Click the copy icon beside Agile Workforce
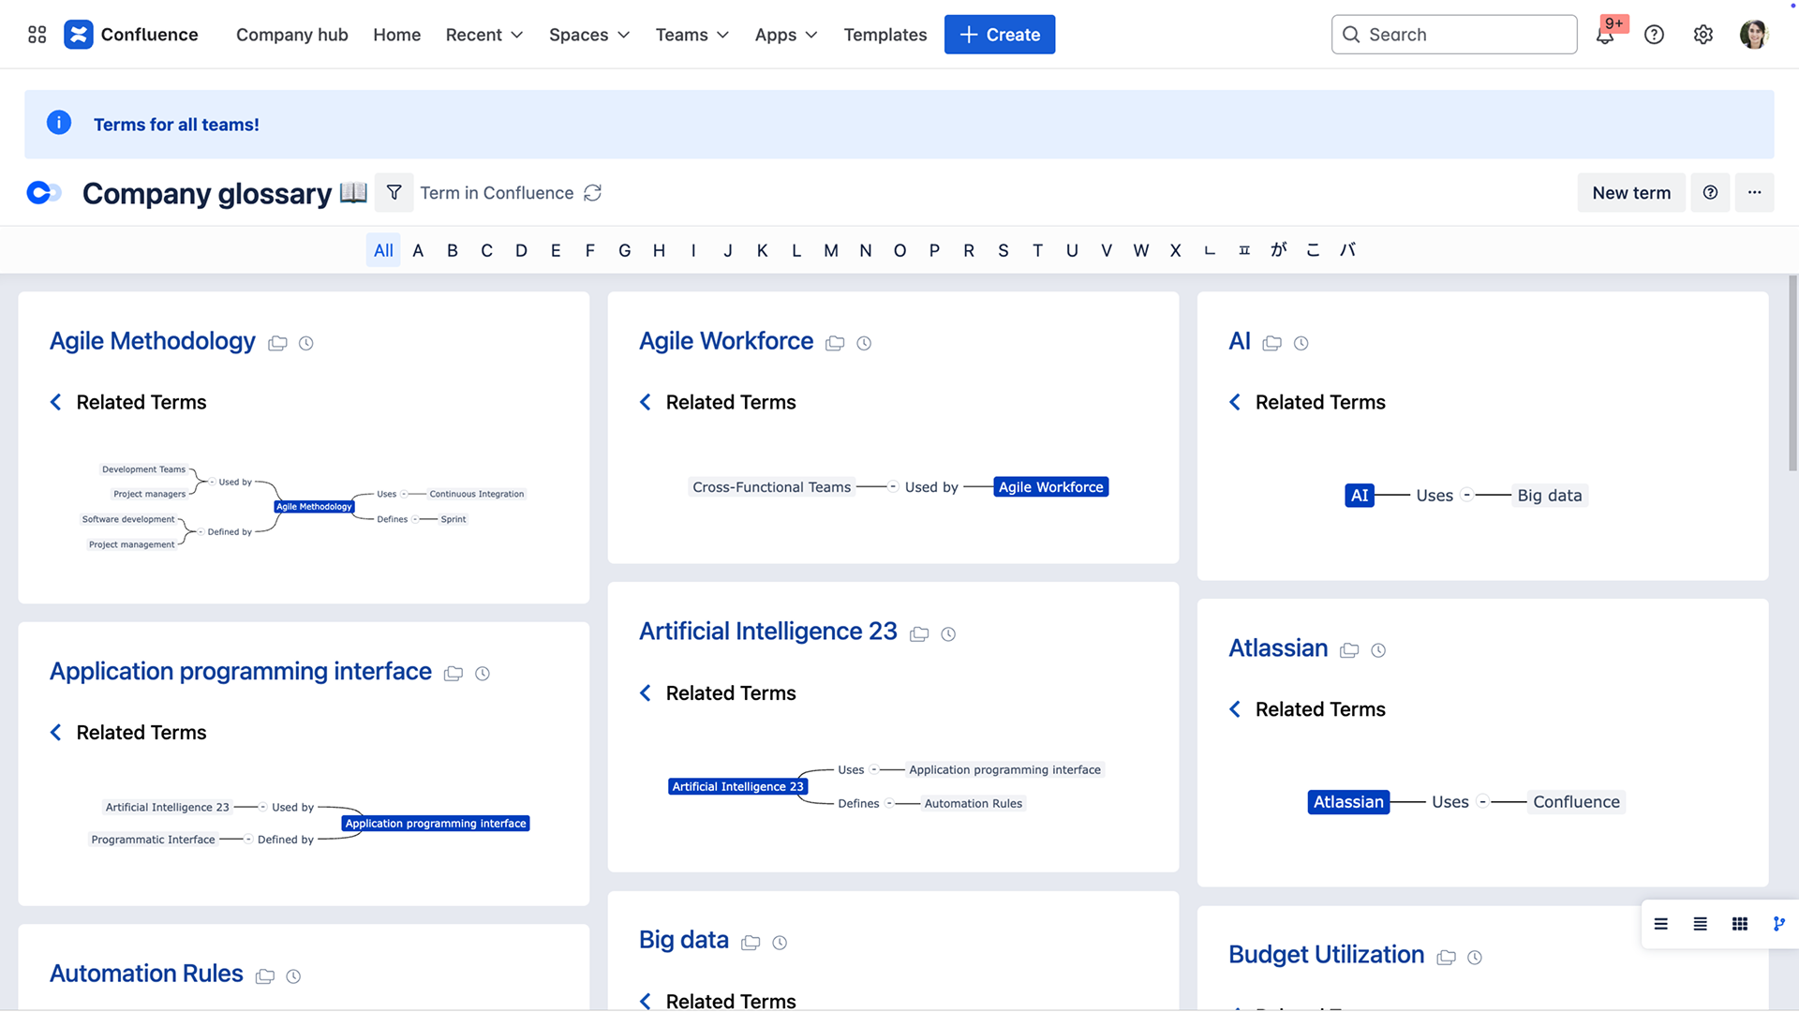1799x1012 pixels. (835, 343)
